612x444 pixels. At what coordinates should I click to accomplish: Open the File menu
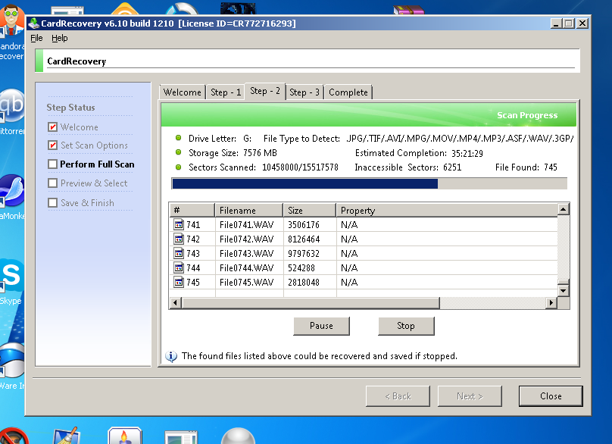36,39
